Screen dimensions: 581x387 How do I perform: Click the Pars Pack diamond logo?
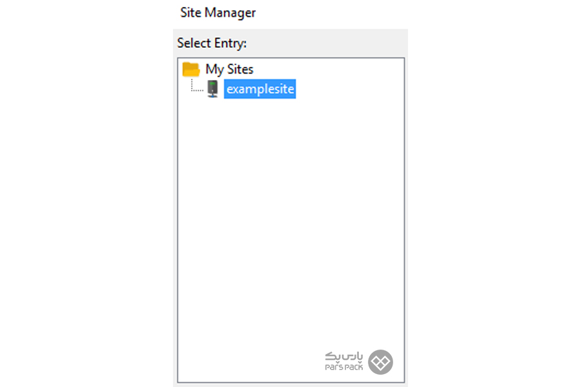pos(380,362)
